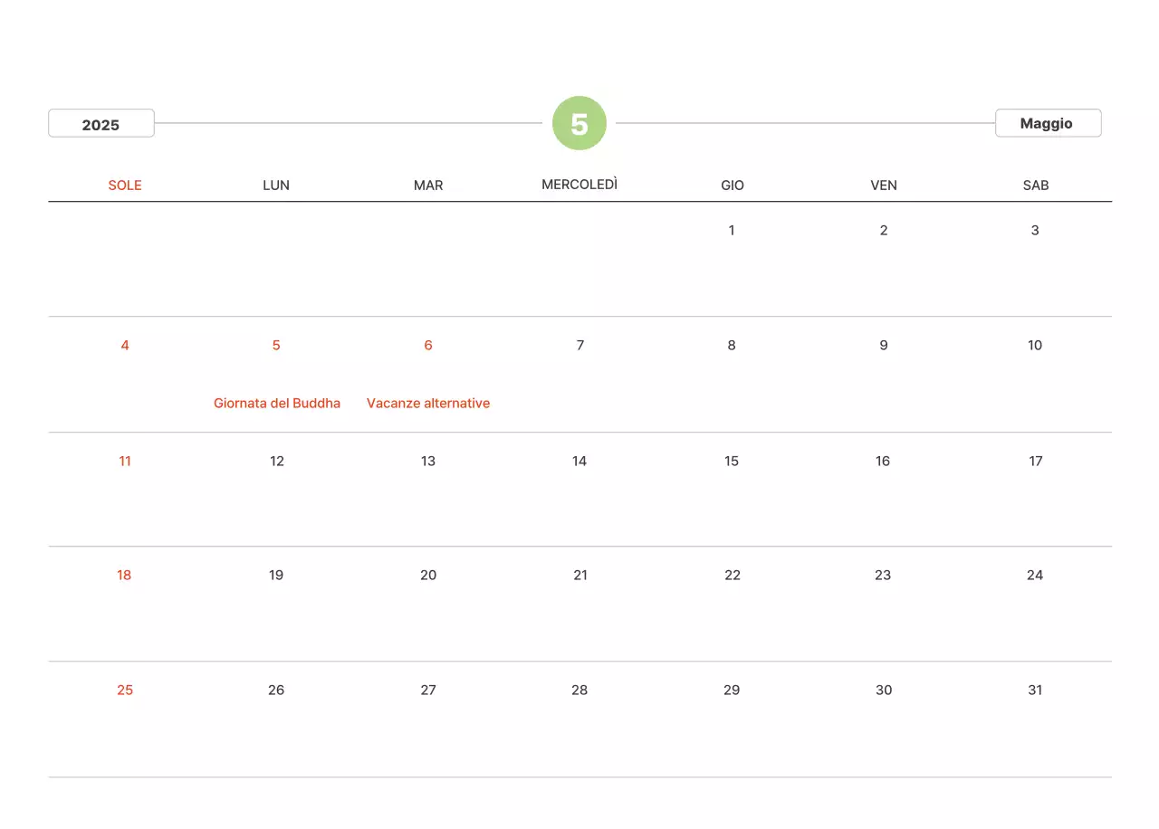Open the Giornata del Buddha holiday
This screenshot has width=1159, height=829.
point(277,403)
